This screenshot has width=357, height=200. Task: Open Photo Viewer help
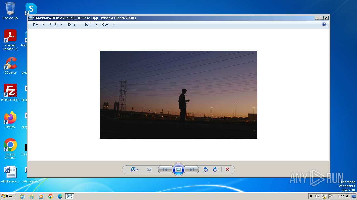(324, 24)
